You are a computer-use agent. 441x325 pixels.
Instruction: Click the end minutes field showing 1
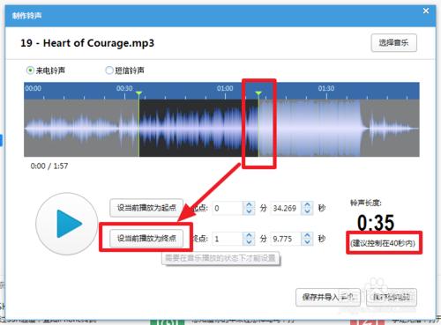228,239
